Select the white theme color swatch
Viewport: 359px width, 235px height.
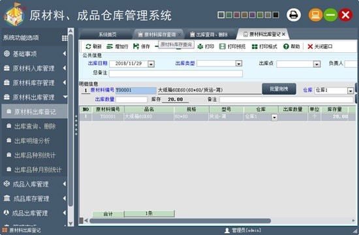click(221, 15)
